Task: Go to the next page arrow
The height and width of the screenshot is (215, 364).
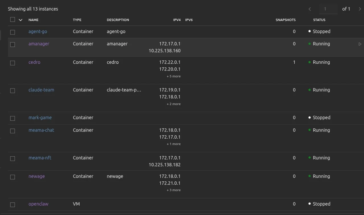Action: pos(360,9)
